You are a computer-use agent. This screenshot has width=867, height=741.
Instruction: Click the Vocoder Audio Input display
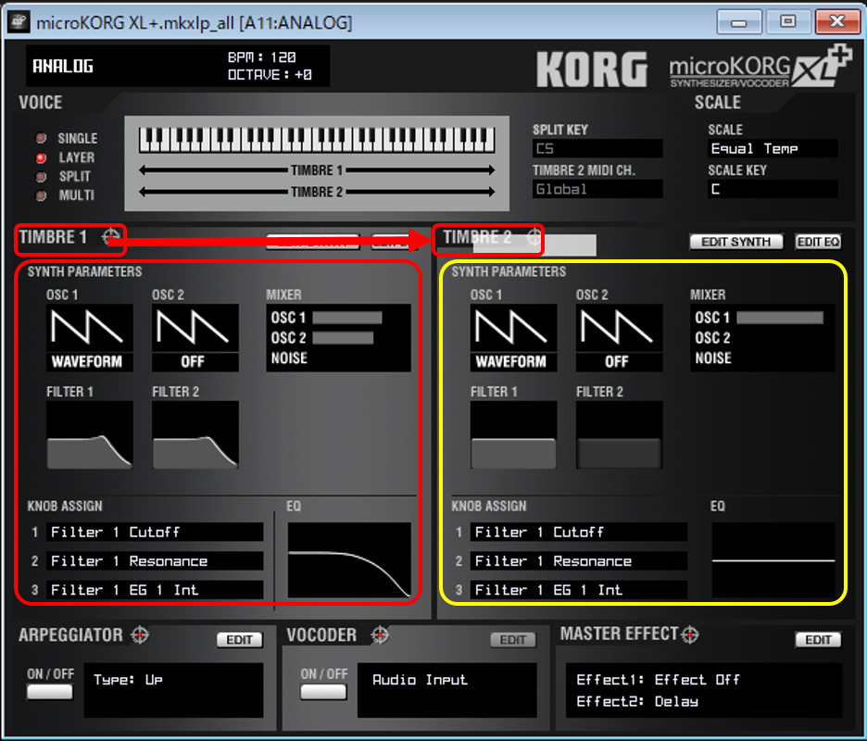pos(446,690)
